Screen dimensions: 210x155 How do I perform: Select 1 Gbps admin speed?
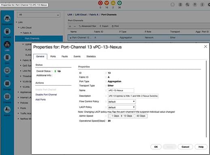pyautogui.click(x=110, y=116)
